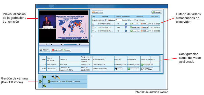Viewport: 204px width, 95px height.
Task: Open the file list button with folder icon
Action: [97, 12]
